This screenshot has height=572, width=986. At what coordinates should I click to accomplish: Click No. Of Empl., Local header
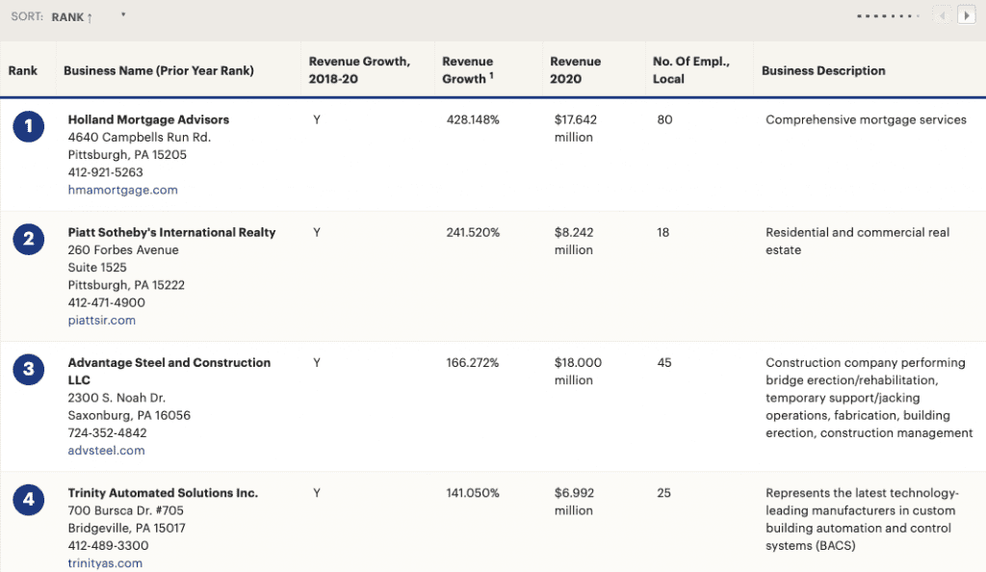(x=690, y=69)
